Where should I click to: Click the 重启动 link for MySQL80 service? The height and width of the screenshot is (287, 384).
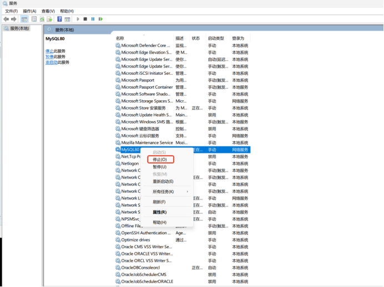[x=52, y=63]
